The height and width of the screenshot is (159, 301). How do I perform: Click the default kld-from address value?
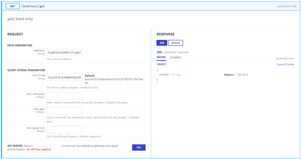114,81
